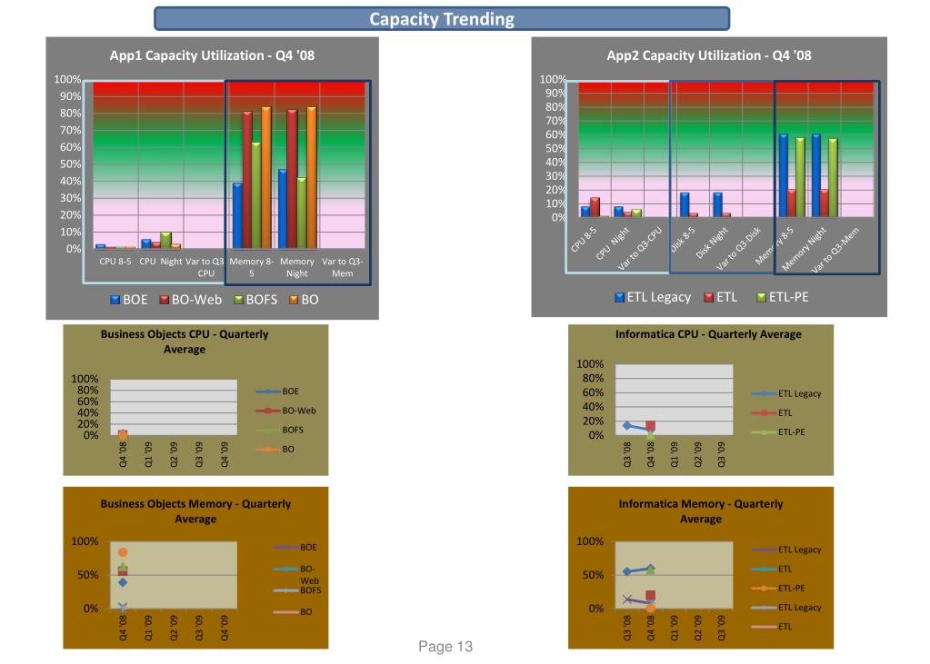This screenshot has width=930, height=664.
Task: Click the 'Memory Night' axis label in App2 chart
Action: pyautogui.click(x=804, y=249)
